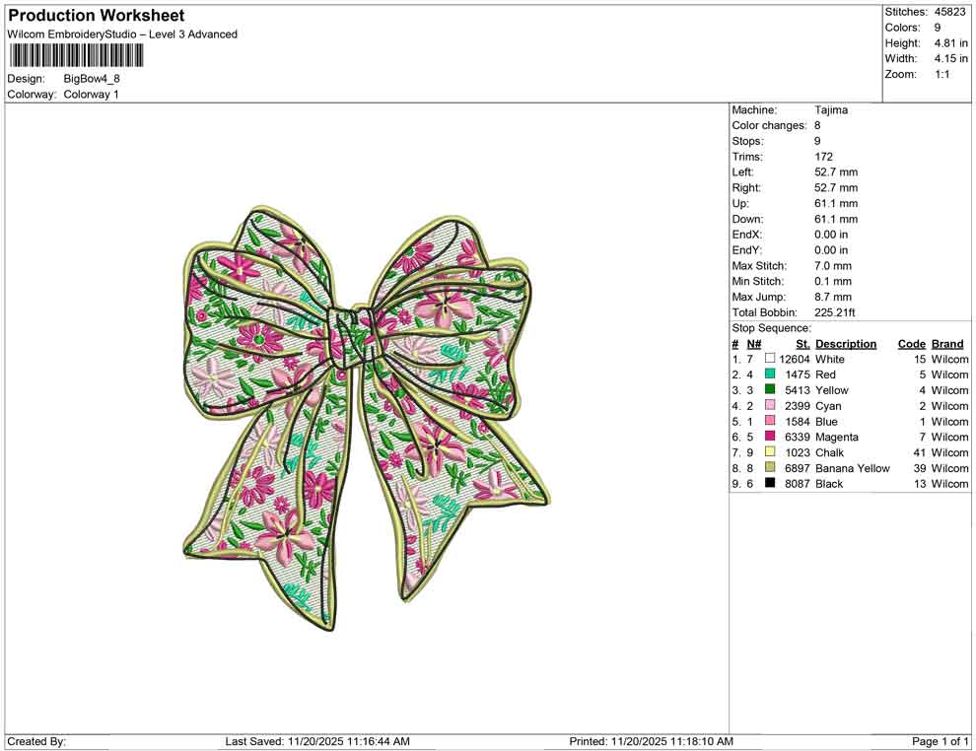Click the St. column header
Image resolution: width=976 pixels, height=751 pixels.
(802, 344)
